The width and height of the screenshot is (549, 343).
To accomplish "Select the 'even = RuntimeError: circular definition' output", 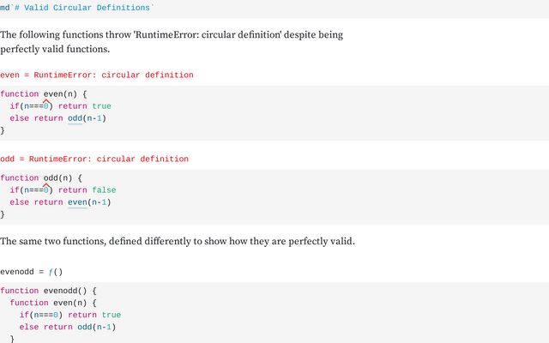I will click(97, 75).
